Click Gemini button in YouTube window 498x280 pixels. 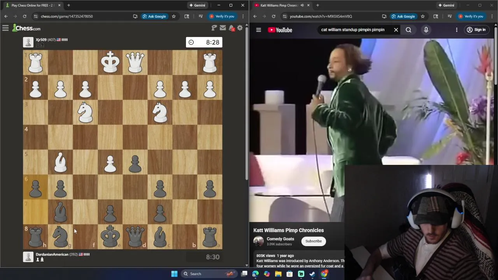(446, 5)
